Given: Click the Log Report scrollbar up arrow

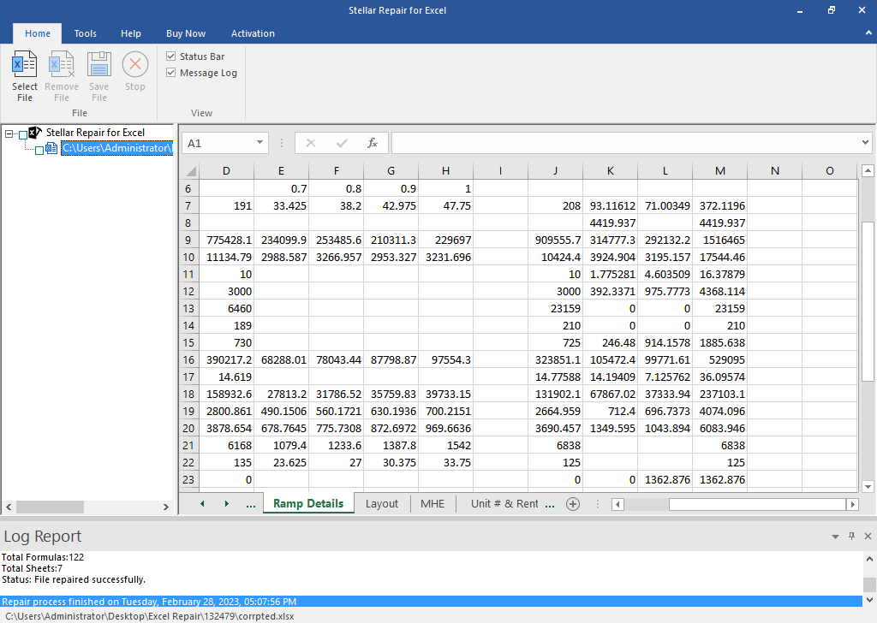Looking at the screenshot, I should (x=869, y=558).
